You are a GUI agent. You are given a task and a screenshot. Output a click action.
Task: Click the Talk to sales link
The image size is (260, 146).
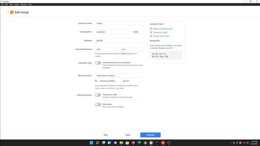(100, 88)
